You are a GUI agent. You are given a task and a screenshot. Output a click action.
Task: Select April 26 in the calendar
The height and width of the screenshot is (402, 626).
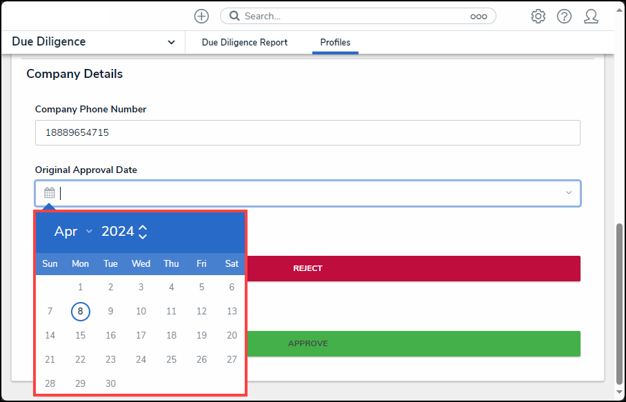click(201, 359)
